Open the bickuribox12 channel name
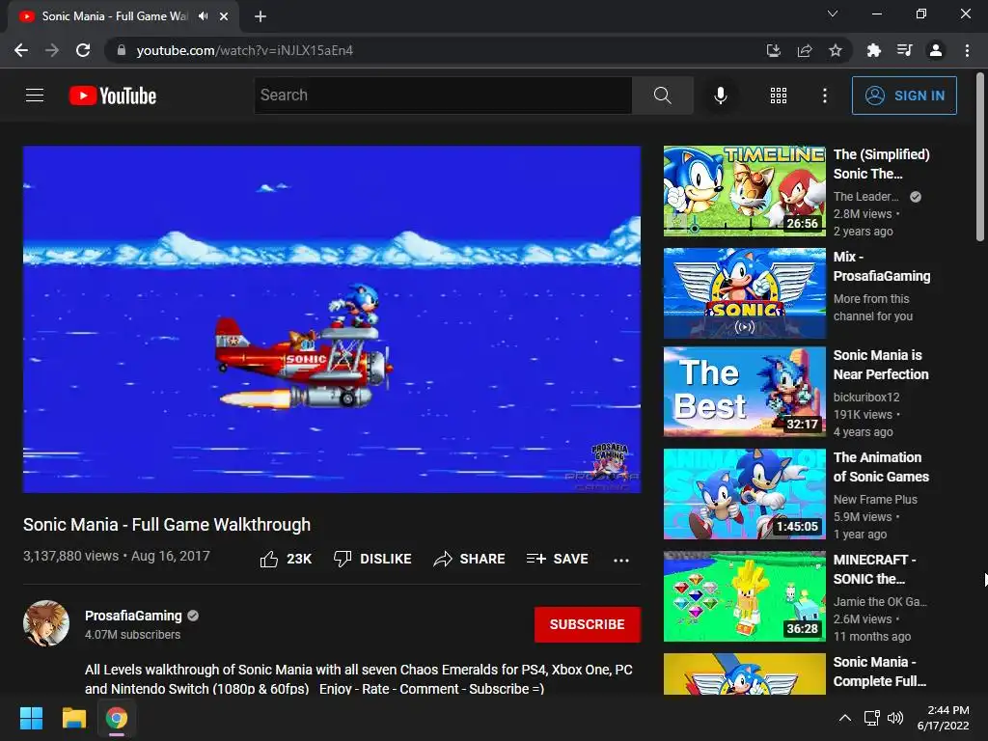Screen dimensions: 988x741 [866, 397]
